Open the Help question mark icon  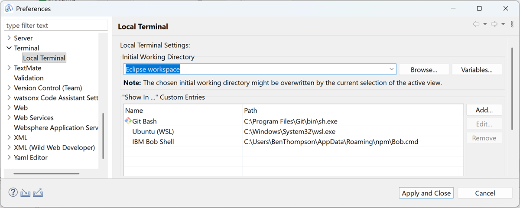13,193
